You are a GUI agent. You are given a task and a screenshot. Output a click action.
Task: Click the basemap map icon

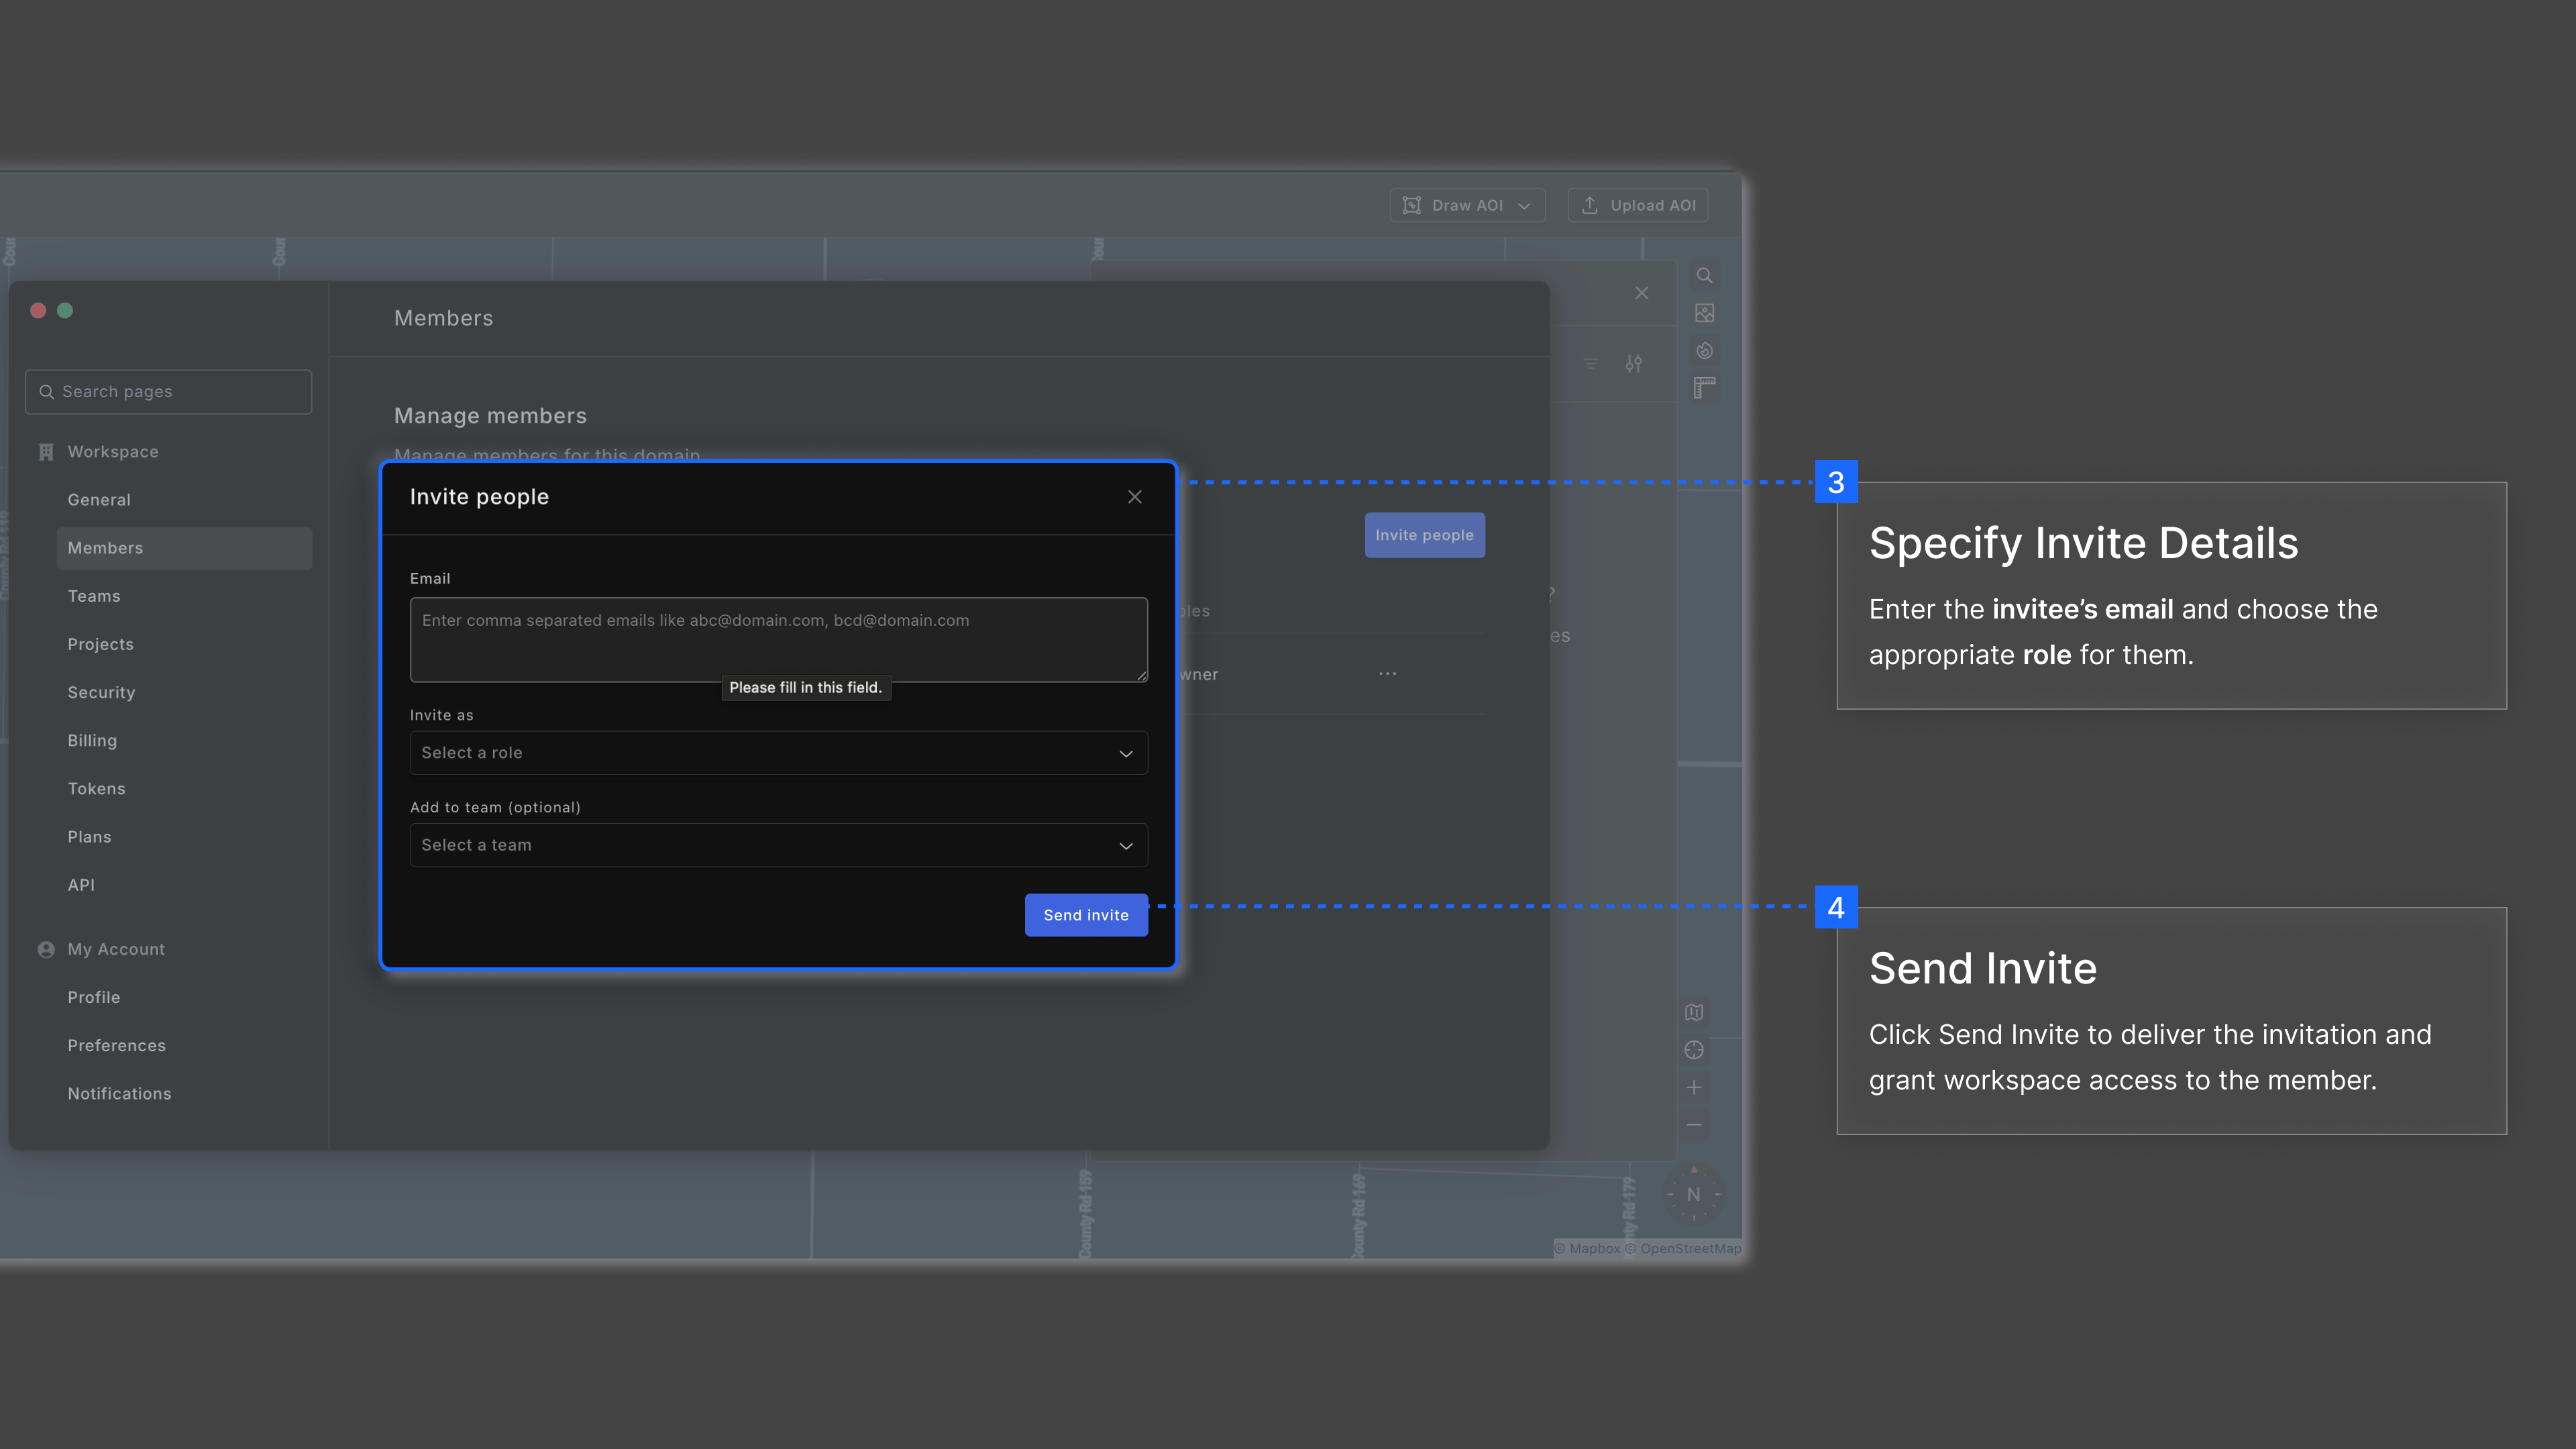click(1694, 1012)
